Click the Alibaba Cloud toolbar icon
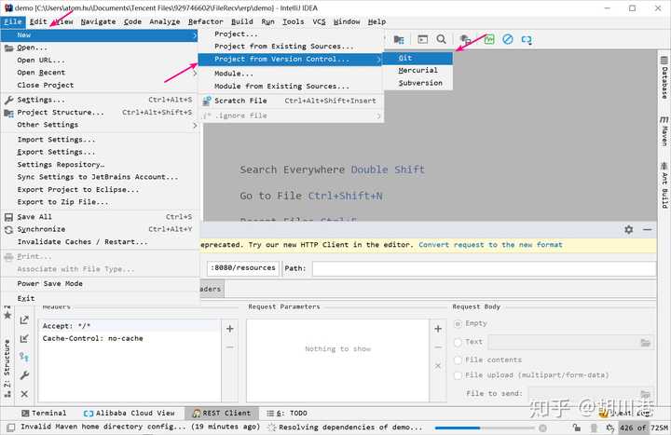The height and width of the screenshot is (435, 671). point(527,39)
